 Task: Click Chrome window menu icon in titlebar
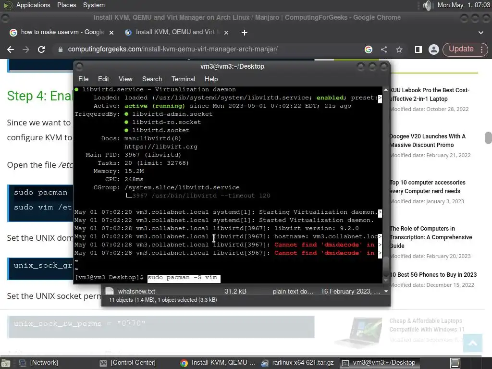(5, 18)
